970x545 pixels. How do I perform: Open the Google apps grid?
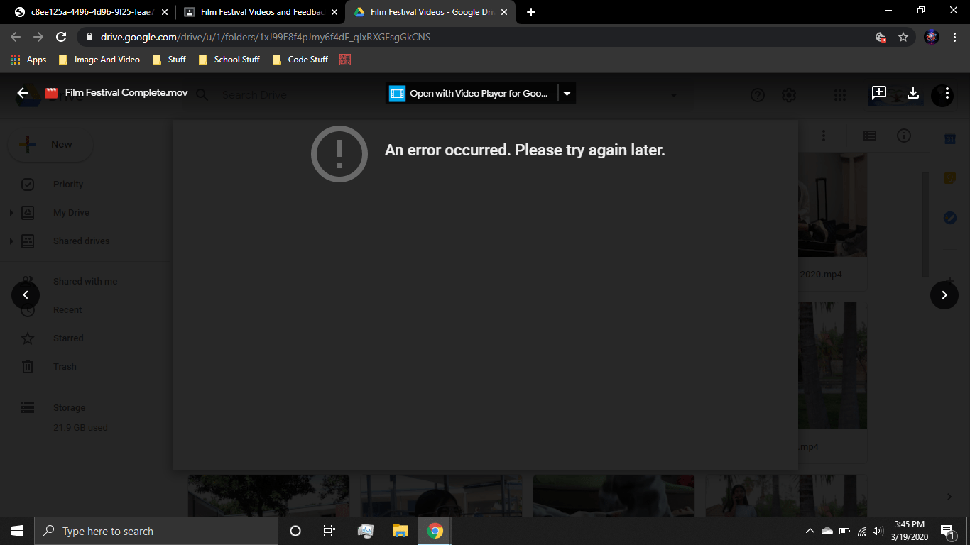[x=840, y=94]
